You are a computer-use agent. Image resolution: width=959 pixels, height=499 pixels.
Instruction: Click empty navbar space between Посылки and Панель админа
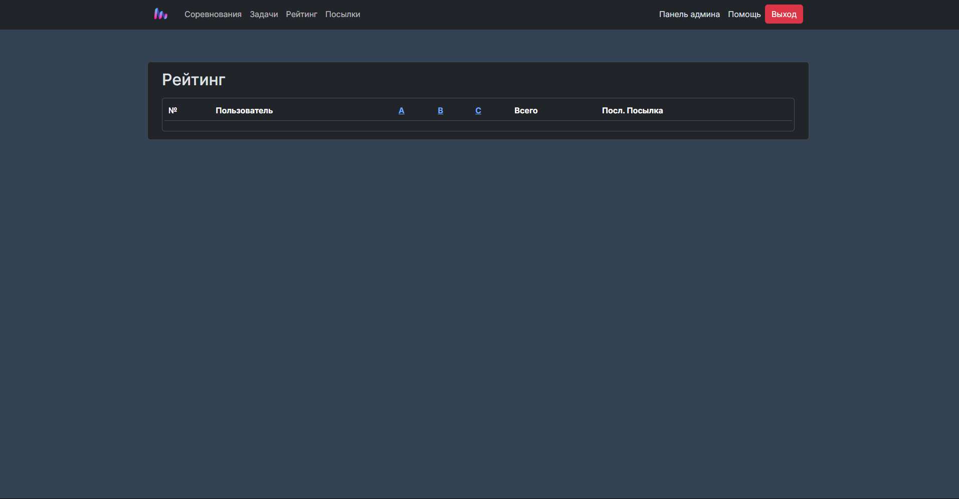501,15
